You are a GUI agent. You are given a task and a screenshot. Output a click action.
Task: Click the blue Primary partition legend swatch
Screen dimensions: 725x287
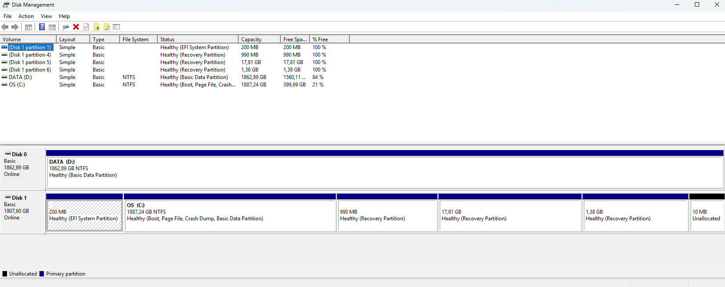tap(42, 274)
